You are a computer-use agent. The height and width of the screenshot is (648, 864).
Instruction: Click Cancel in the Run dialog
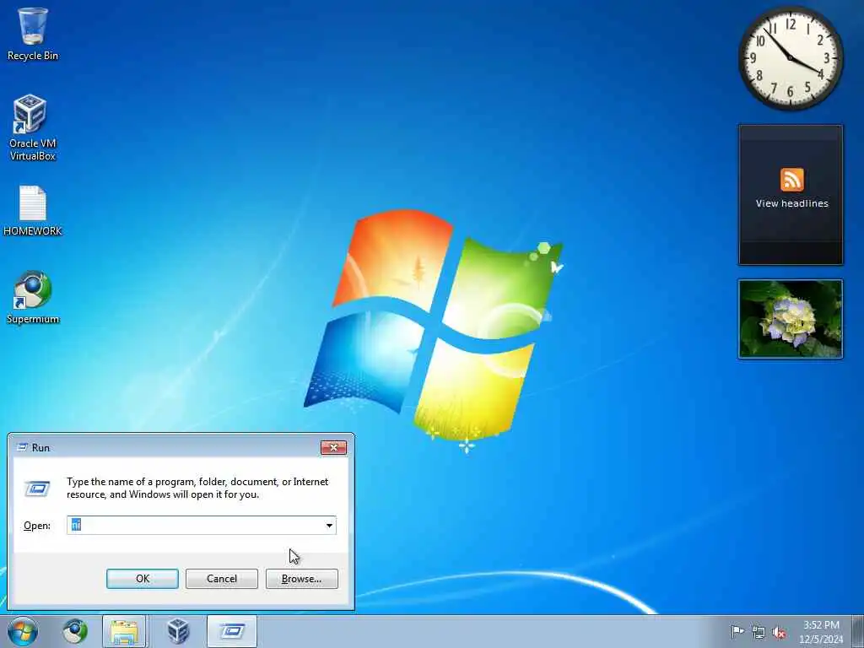point(222,579)
